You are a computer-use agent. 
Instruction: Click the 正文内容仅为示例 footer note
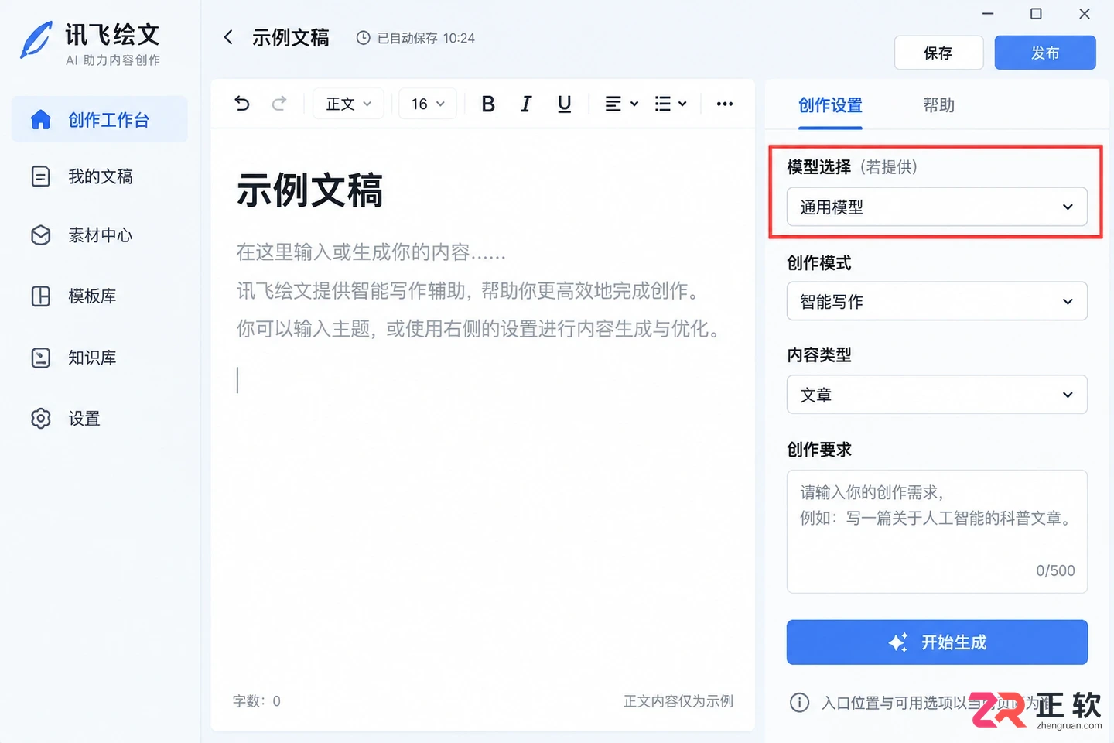(x=678, y=701)
